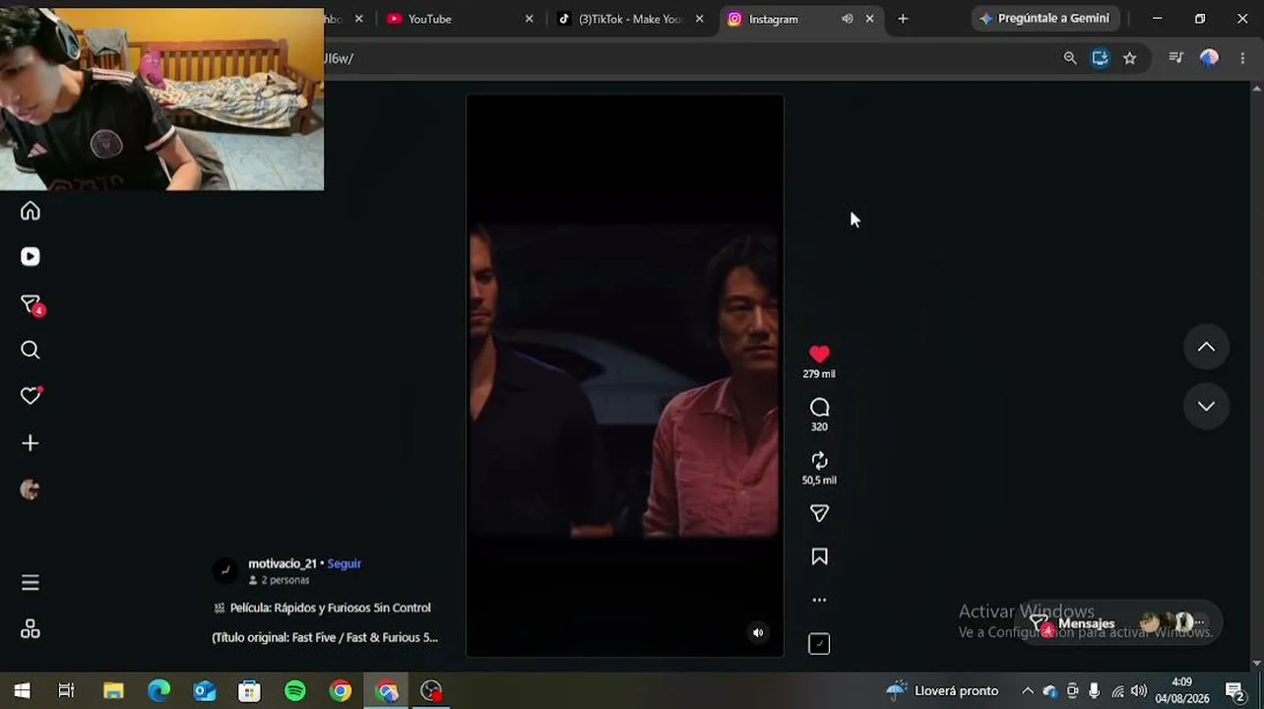This screenshot has width=1264, height=709.
Task: Go to previous reel with up chevron
Action: coord(1206,347)
